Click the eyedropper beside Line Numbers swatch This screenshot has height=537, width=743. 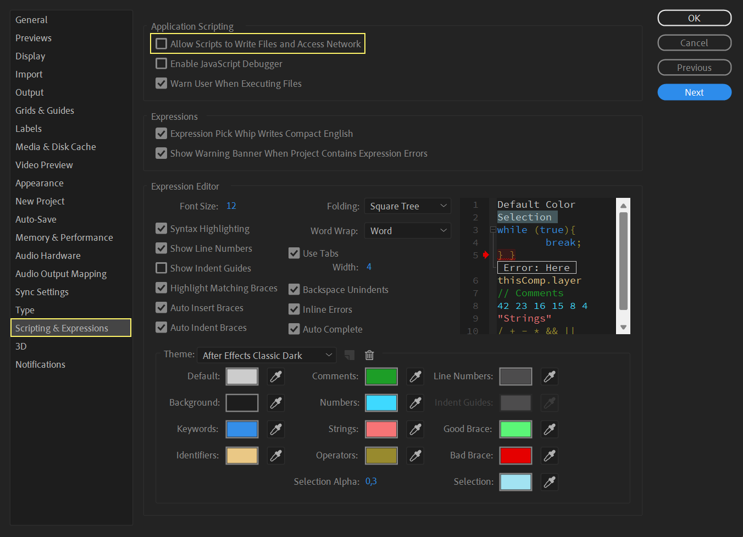[550, 377]
